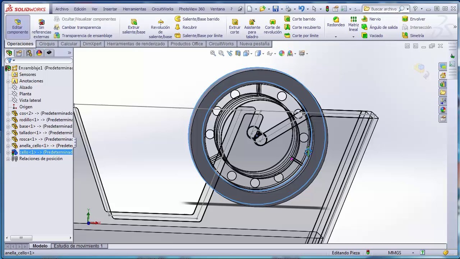Open Herramientas de renderizado tab
This screenshot has height=259, width=460.
pyautogui.click(x=136, y=44)
